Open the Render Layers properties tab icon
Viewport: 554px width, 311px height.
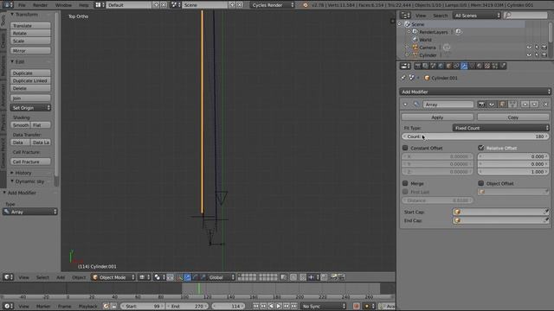click(425, 66)
